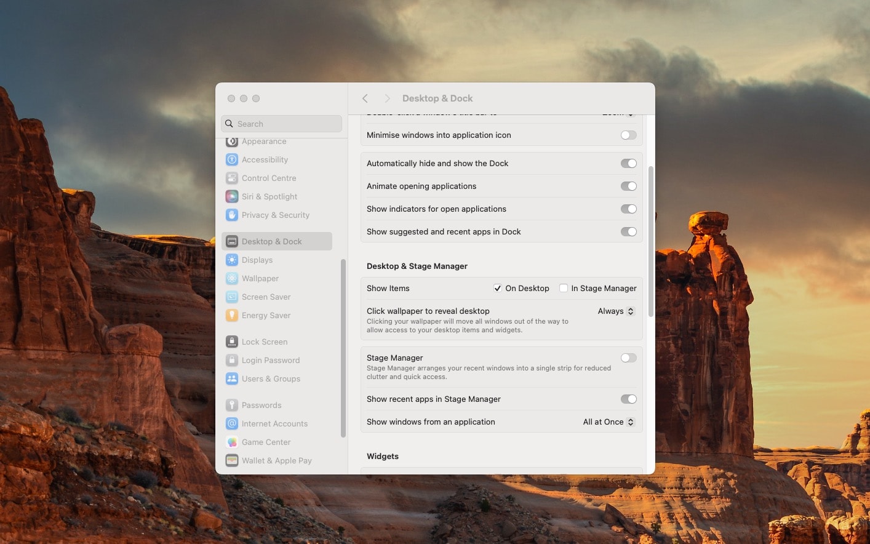Select Internet Accounts in sidebar
The width and height of the screenshot is (870, 544).
pos(274,423)
